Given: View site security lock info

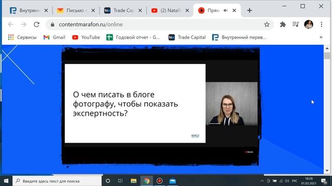Looking at the screenshot, I should pyautogui.click(x=52, y=24).
